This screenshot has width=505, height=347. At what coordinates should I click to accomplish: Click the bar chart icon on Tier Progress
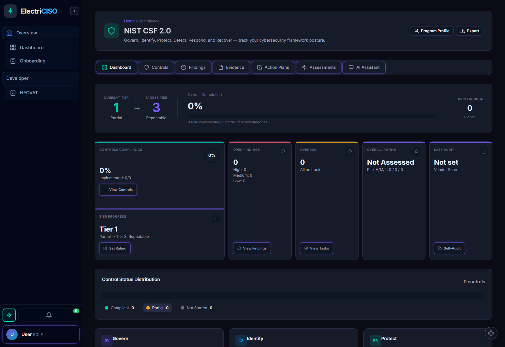216,218
